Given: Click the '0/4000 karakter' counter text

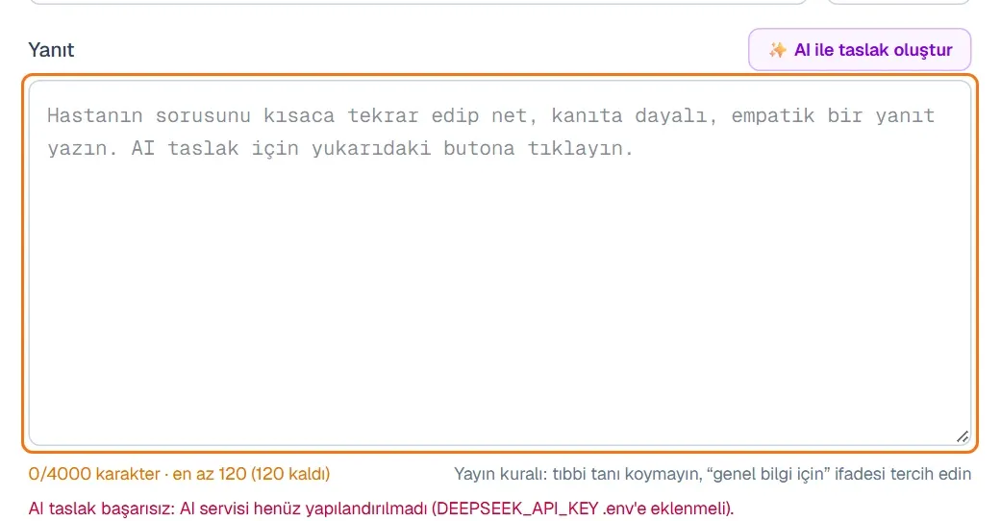Looking at the screenshot, I should tap(179, 474).
